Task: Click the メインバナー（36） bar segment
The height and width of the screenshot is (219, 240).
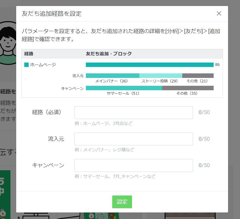Action: point(112,75)
